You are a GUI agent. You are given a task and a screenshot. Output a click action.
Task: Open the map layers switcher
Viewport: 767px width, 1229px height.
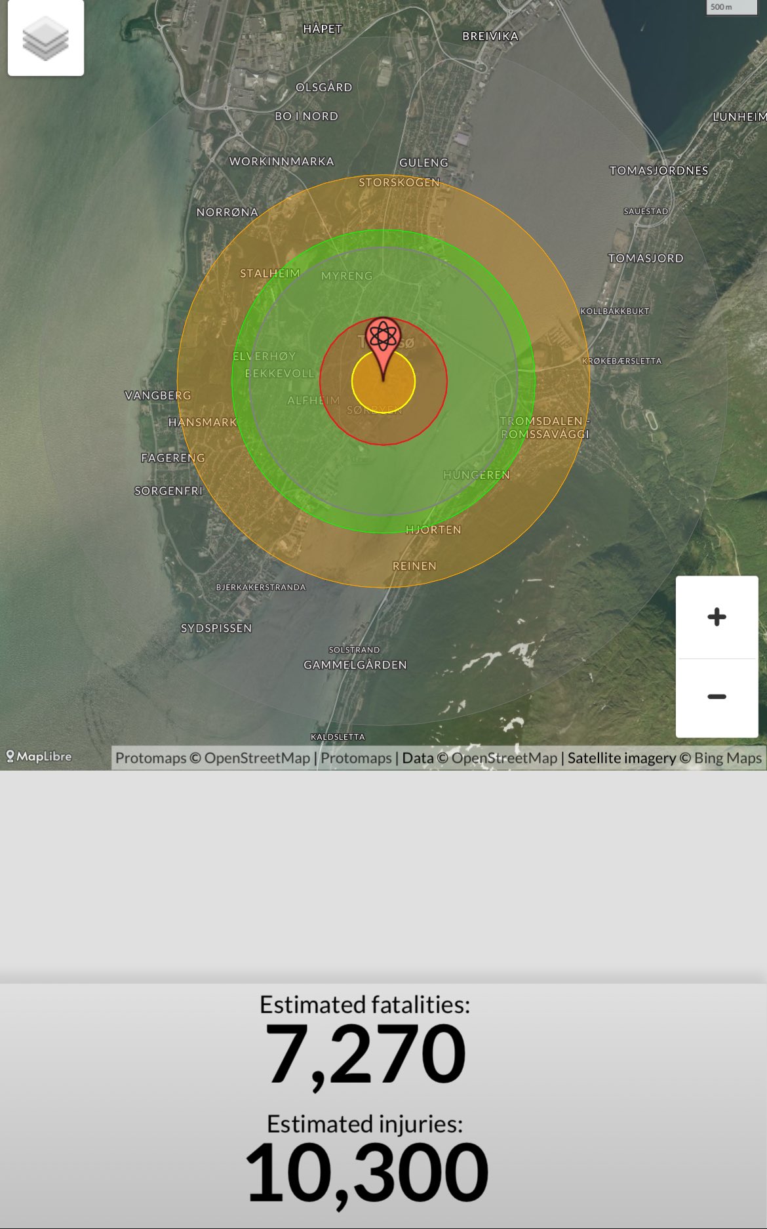point(45,38)
